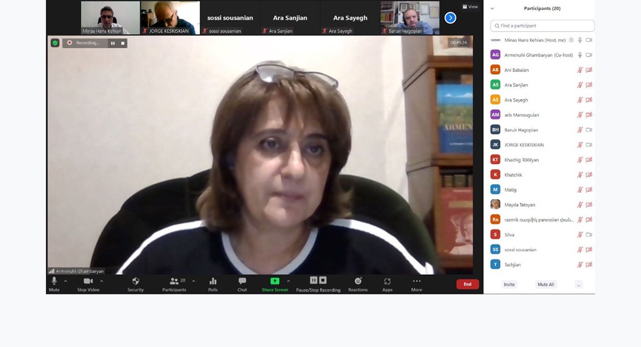Click the green encryption shield icon

point(55,43)
